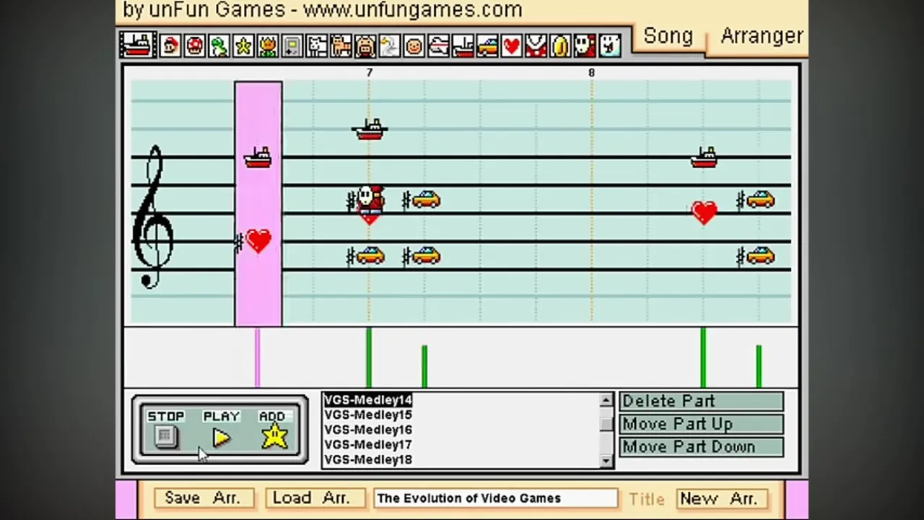This screenshot has width=924, height=520.
Task: Click the measure 8 marker number
Action: 591,73
